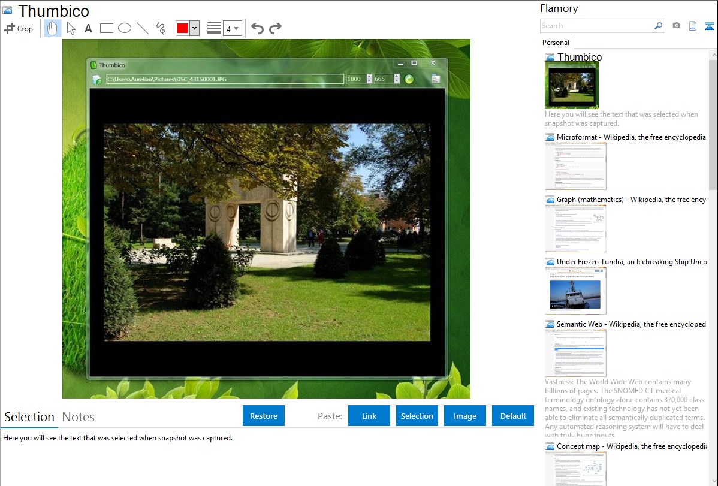Click inside the Flamory search field
Image resolution: width=718 pixels, height=486 pixels.
[596, 26]
